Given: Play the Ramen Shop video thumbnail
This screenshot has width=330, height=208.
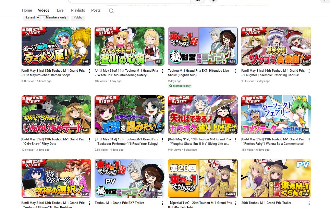Looking at the screenshot, I should click(x=57, y=46).
